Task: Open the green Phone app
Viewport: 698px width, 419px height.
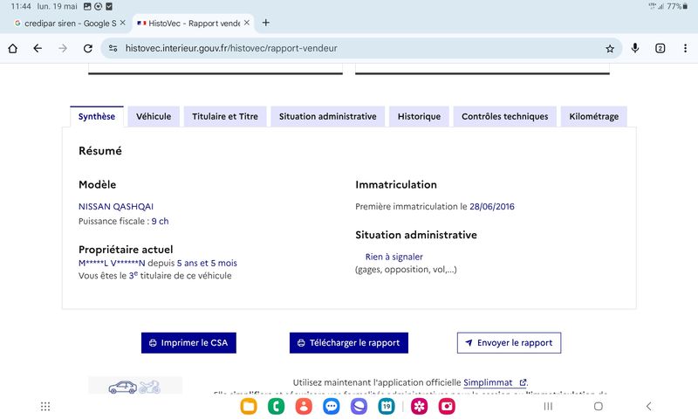Action: click(276, 406)
